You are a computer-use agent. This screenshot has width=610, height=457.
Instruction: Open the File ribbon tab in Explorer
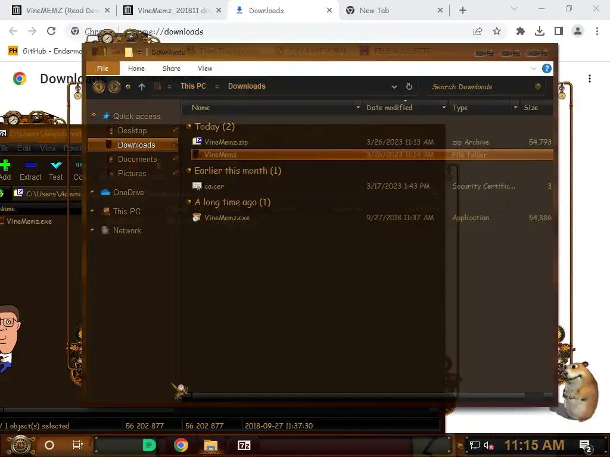tap(102, 68)
